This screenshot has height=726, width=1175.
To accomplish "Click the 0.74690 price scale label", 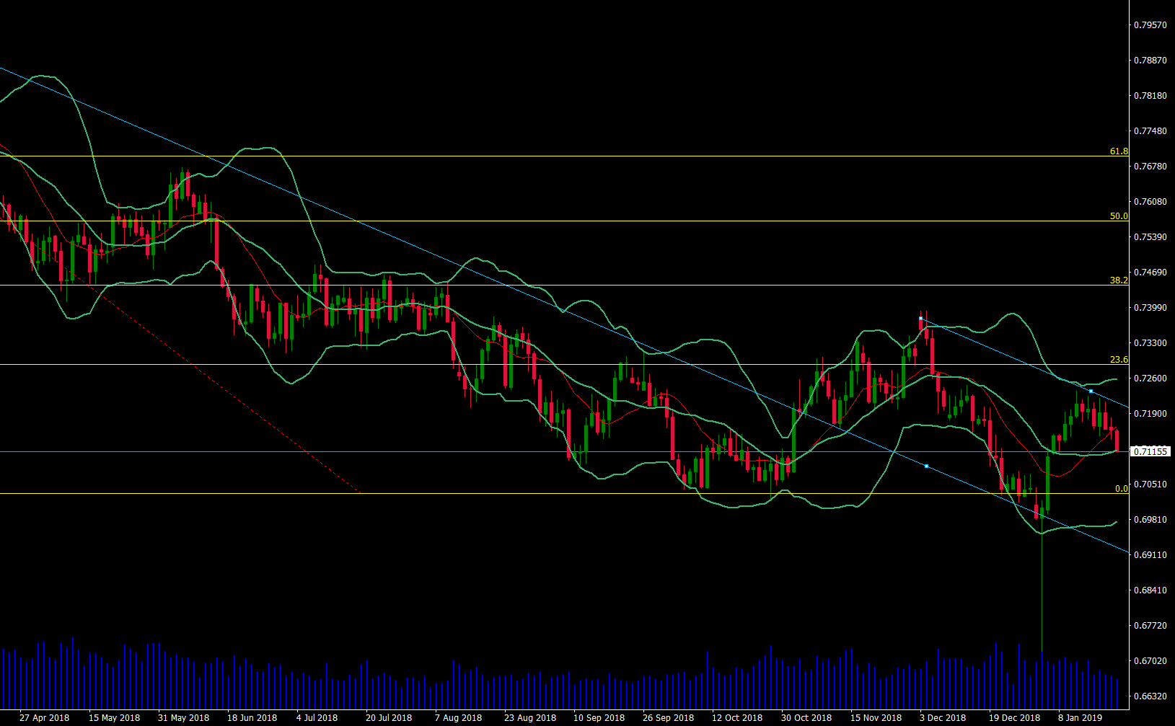I will click(1150, 273).
